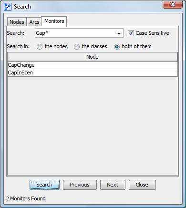Click the Close button at bottom

[142, 185]
